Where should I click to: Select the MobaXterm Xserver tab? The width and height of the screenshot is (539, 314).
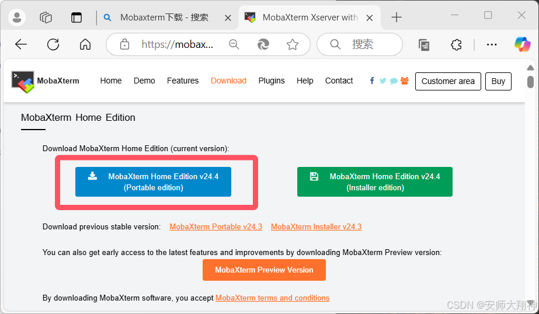pos(310,18)
